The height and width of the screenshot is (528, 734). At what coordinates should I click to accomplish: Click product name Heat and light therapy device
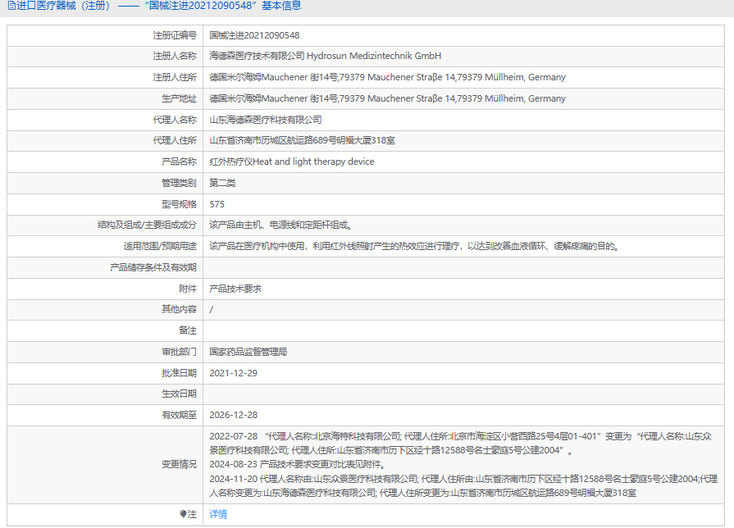[x=313, y=162]
